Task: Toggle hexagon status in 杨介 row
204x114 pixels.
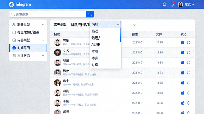Action: (188, 73)
